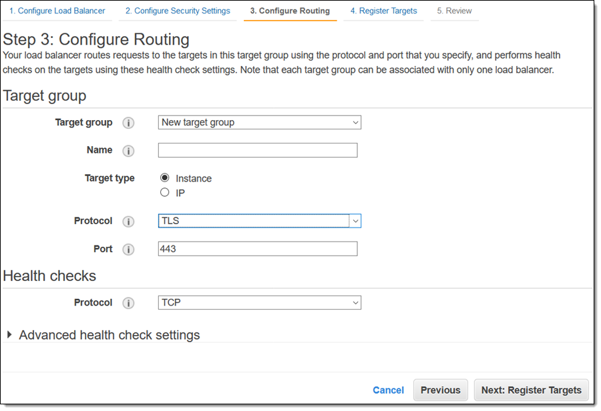Screen dimensions: 601x411
Task: Click info icon next to Target group
Action: [x=128, y=123]
